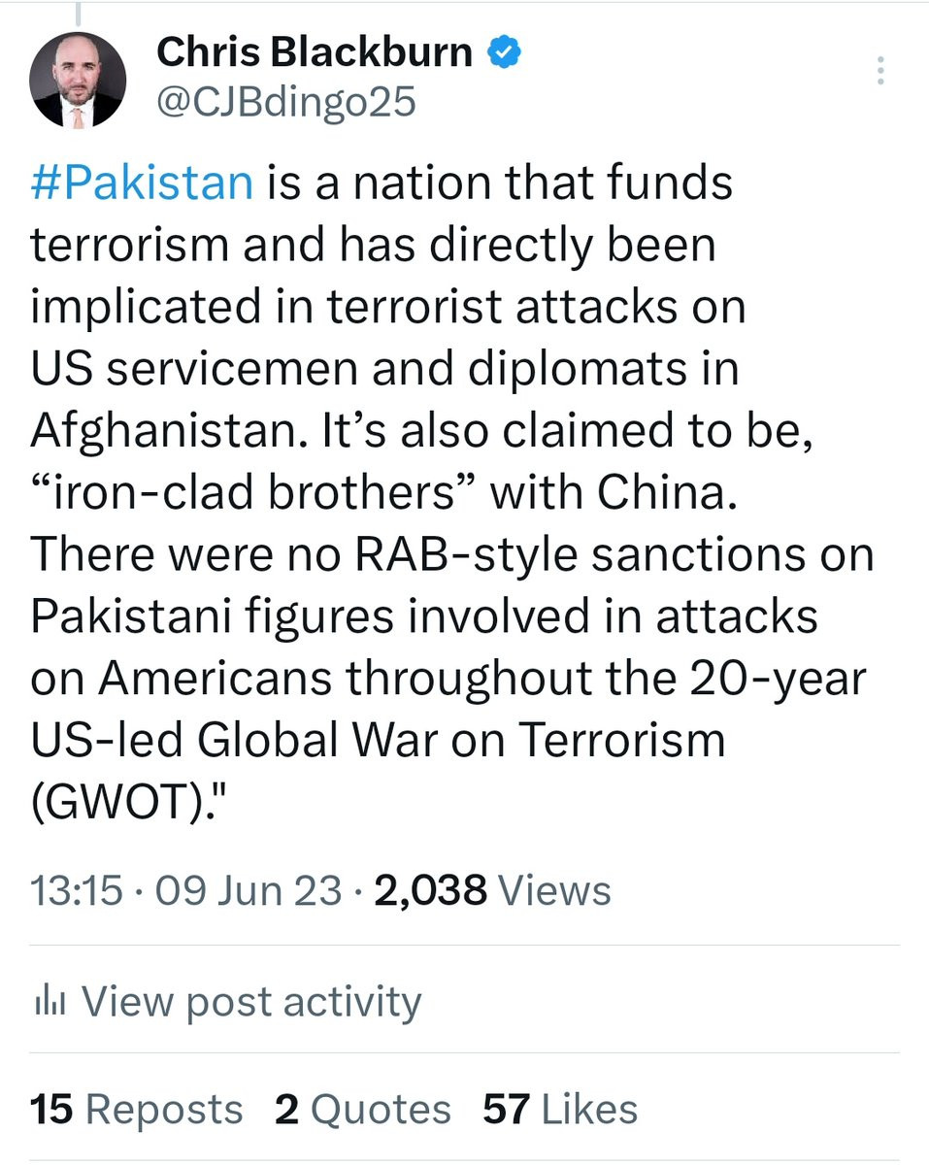Screen dimensions: 929x1165
Task: View the 57 Likes list
Action: pyautogui.click(x=560, y=1109)
